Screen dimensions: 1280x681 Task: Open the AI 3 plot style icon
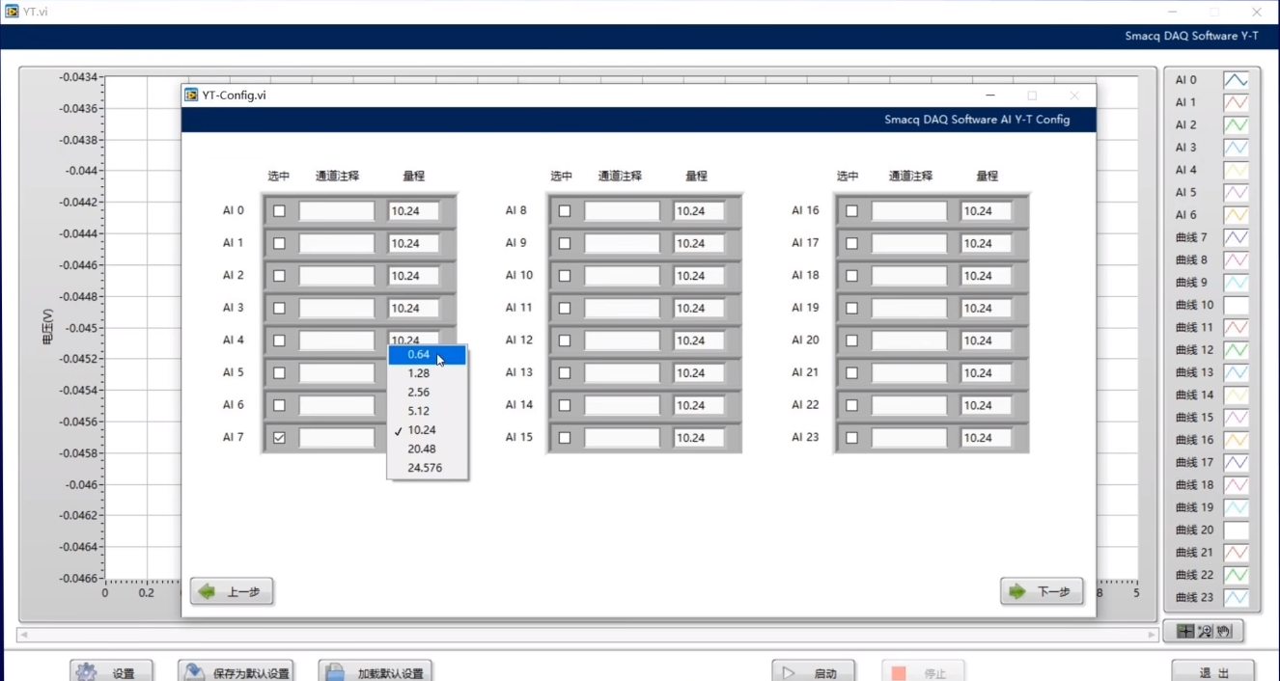tap(1236, 148)
